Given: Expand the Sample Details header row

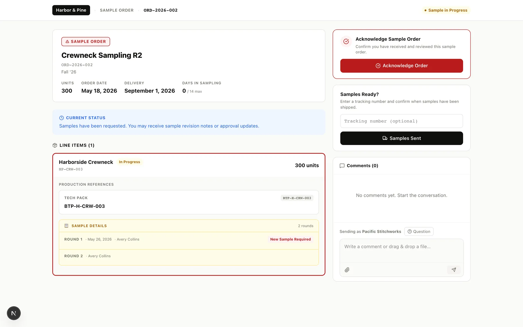Looking at the screenshot, I should coord(189,226).
